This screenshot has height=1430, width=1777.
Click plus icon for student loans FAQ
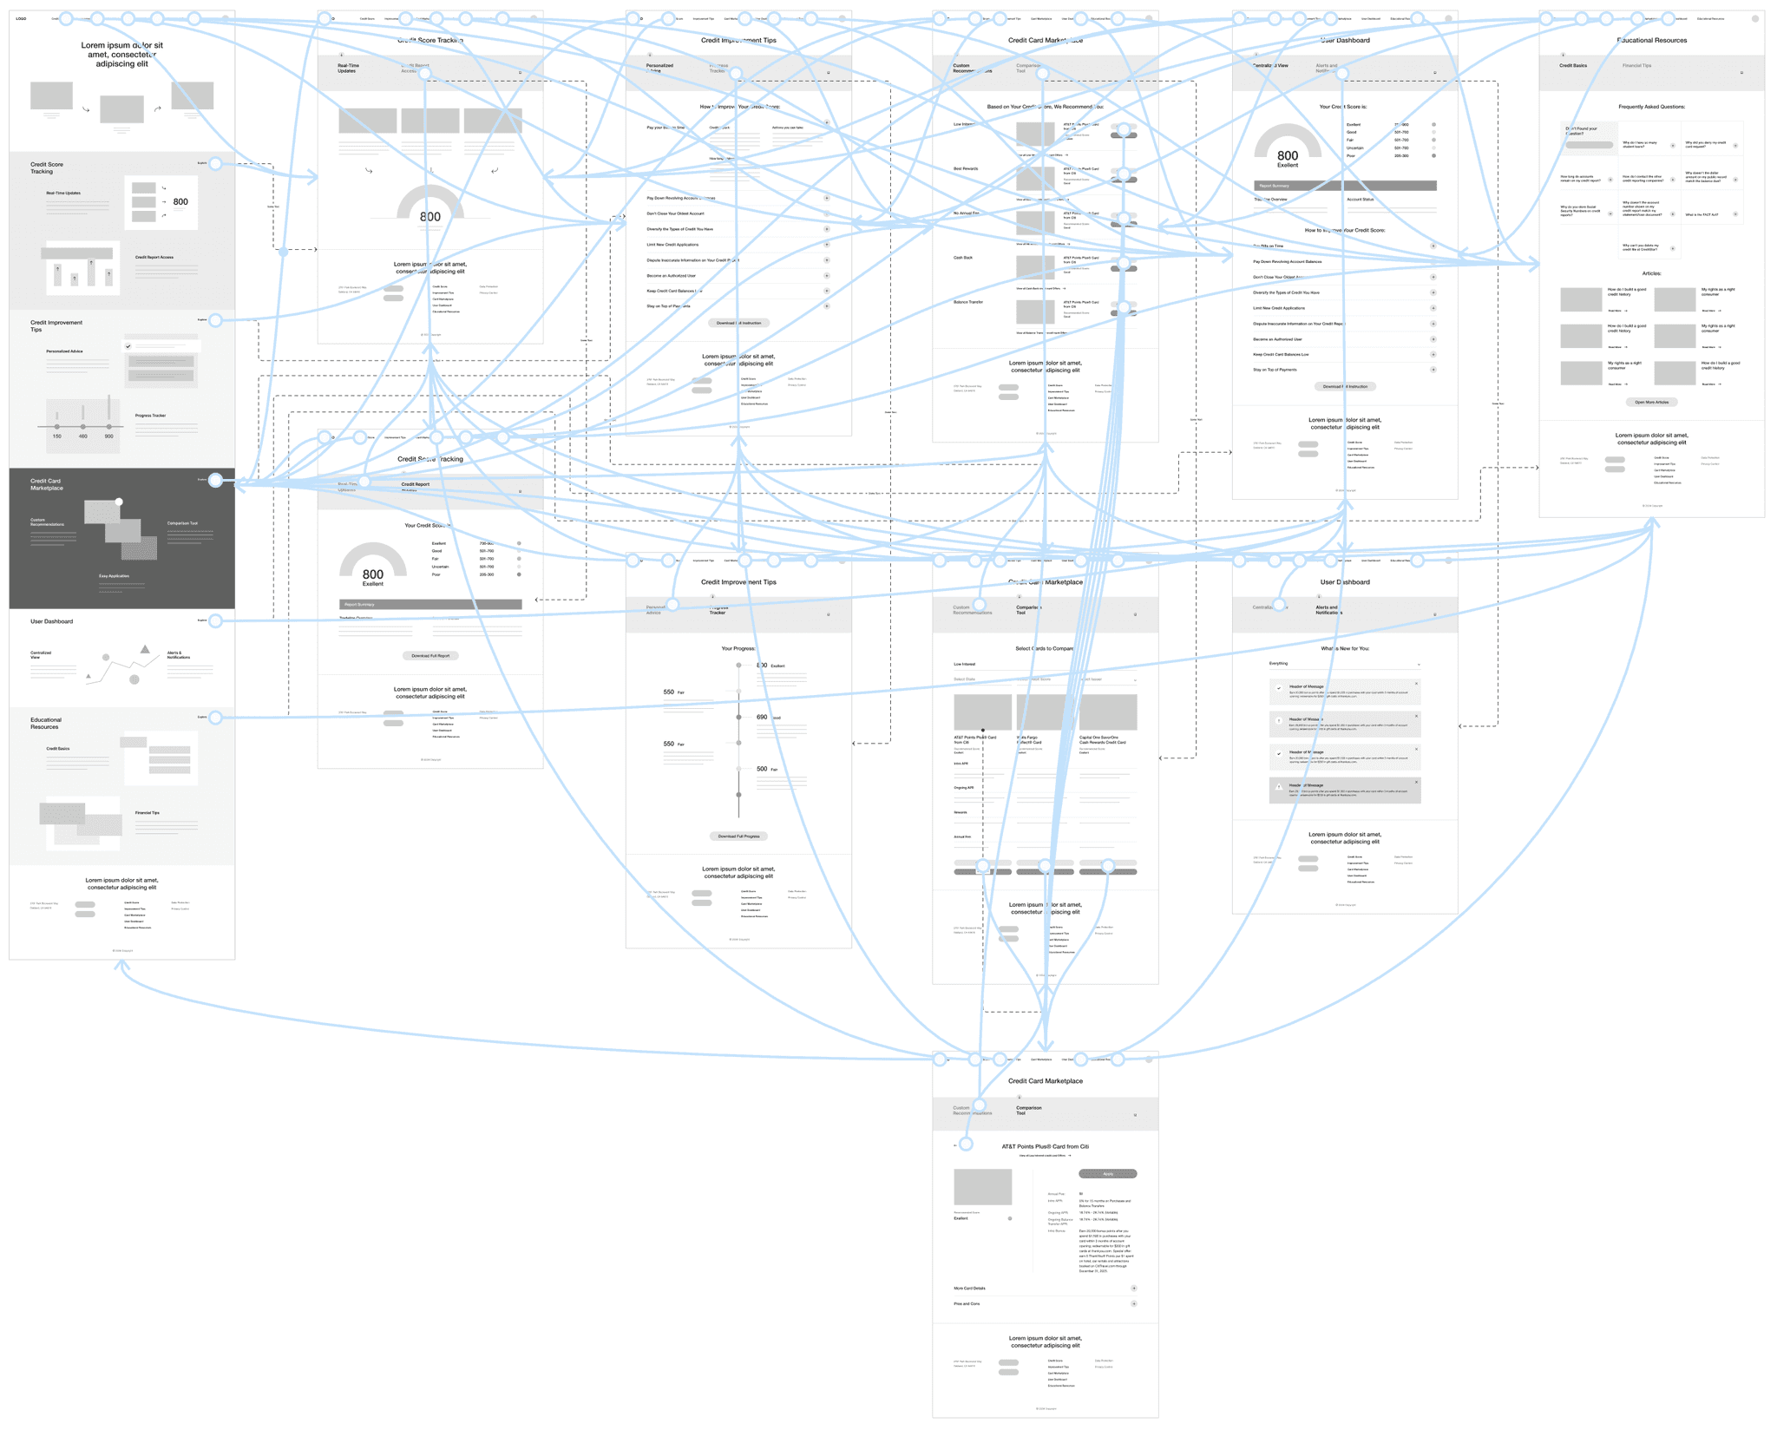click(1673, 146)
